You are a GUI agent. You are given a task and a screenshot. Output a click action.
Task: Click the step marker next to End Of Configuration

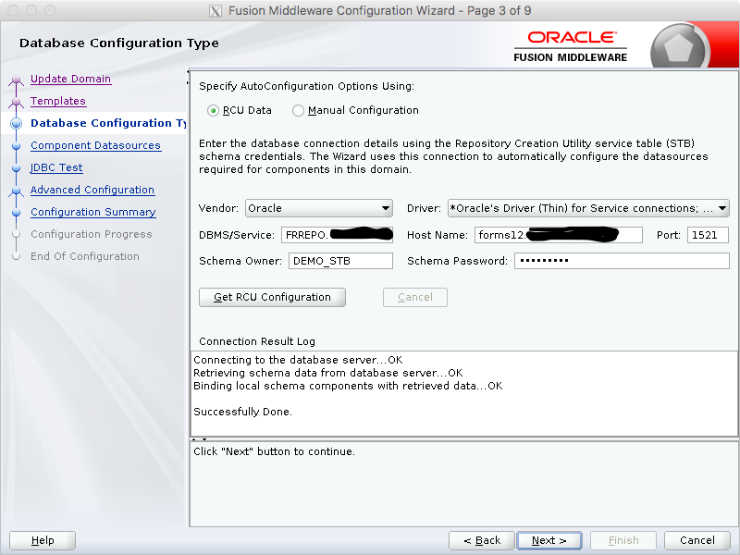15,256
